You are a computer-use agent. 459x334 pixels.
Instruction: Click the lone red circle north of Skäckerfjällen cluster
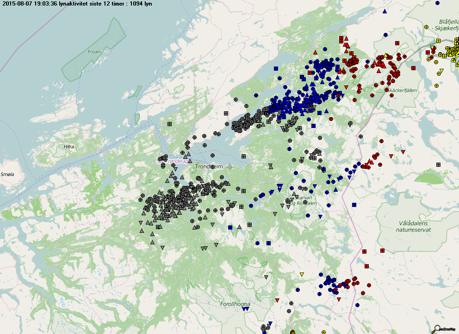386,35
